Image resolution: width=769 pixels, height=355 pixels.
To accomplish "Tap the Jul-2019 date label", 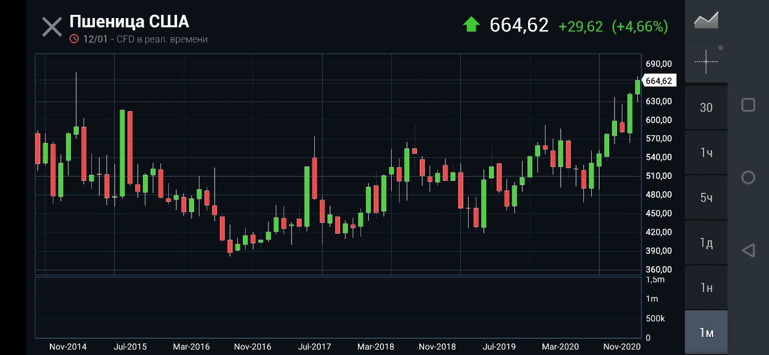I will click(499, 347).
